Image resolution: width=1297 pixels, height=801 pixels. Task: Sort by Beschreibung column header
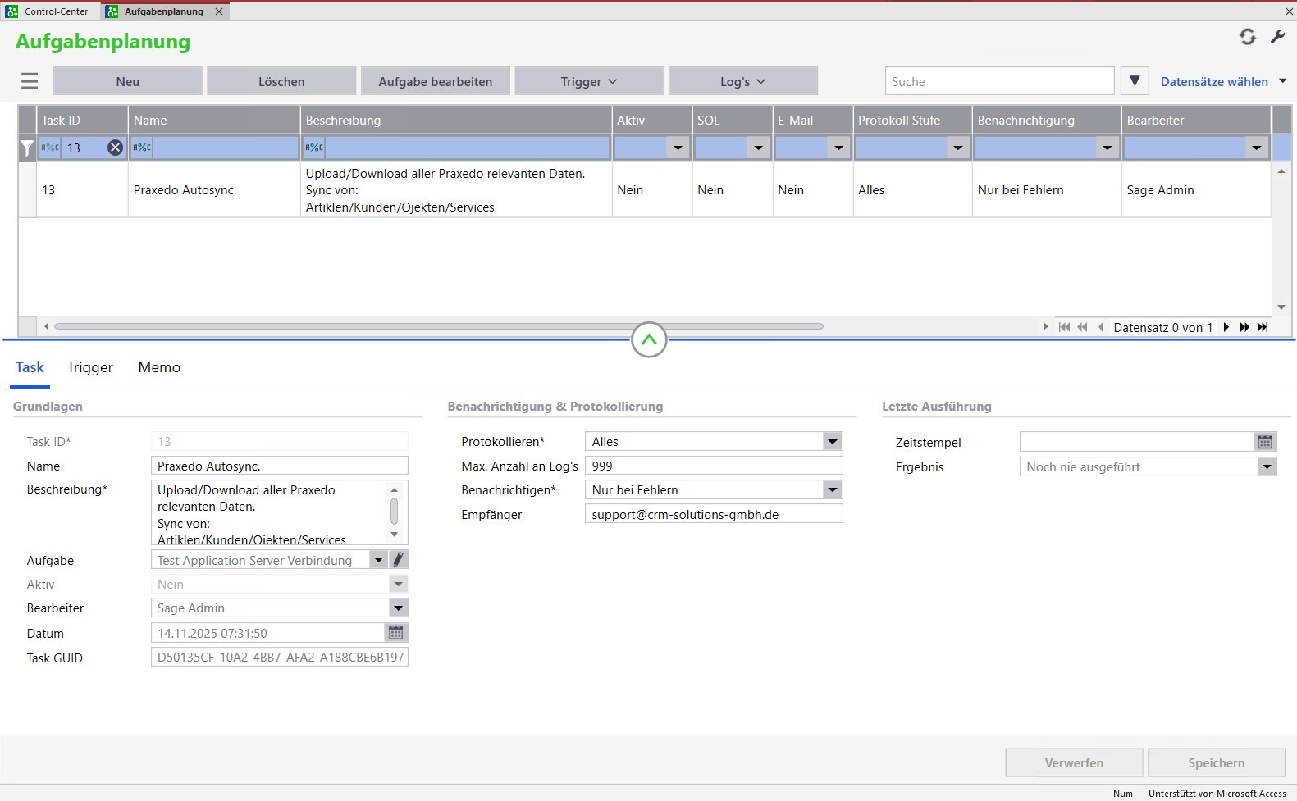click(x=456, y=120)
